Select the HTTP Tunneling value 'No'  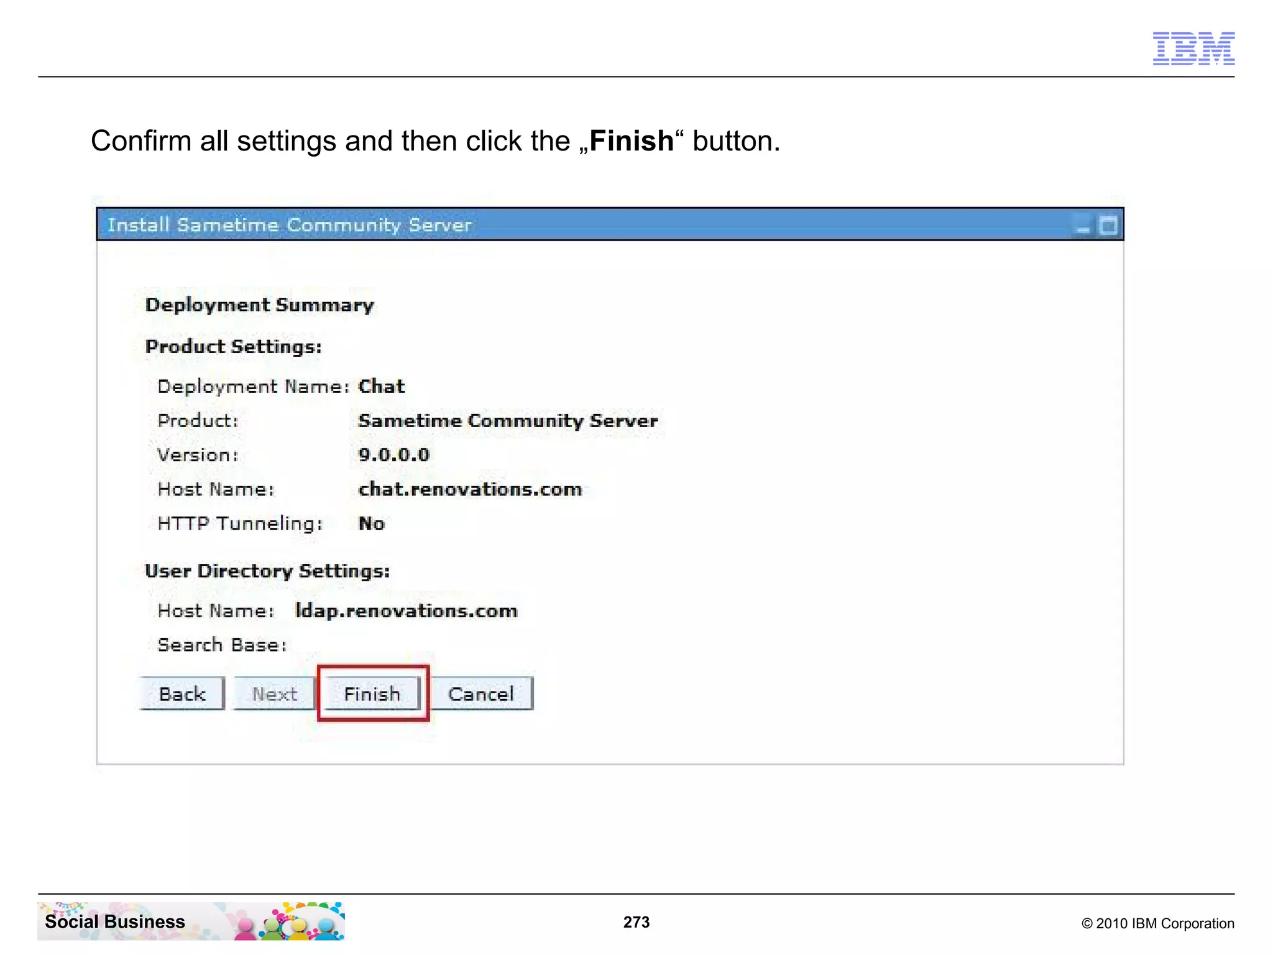pos(372,524)
